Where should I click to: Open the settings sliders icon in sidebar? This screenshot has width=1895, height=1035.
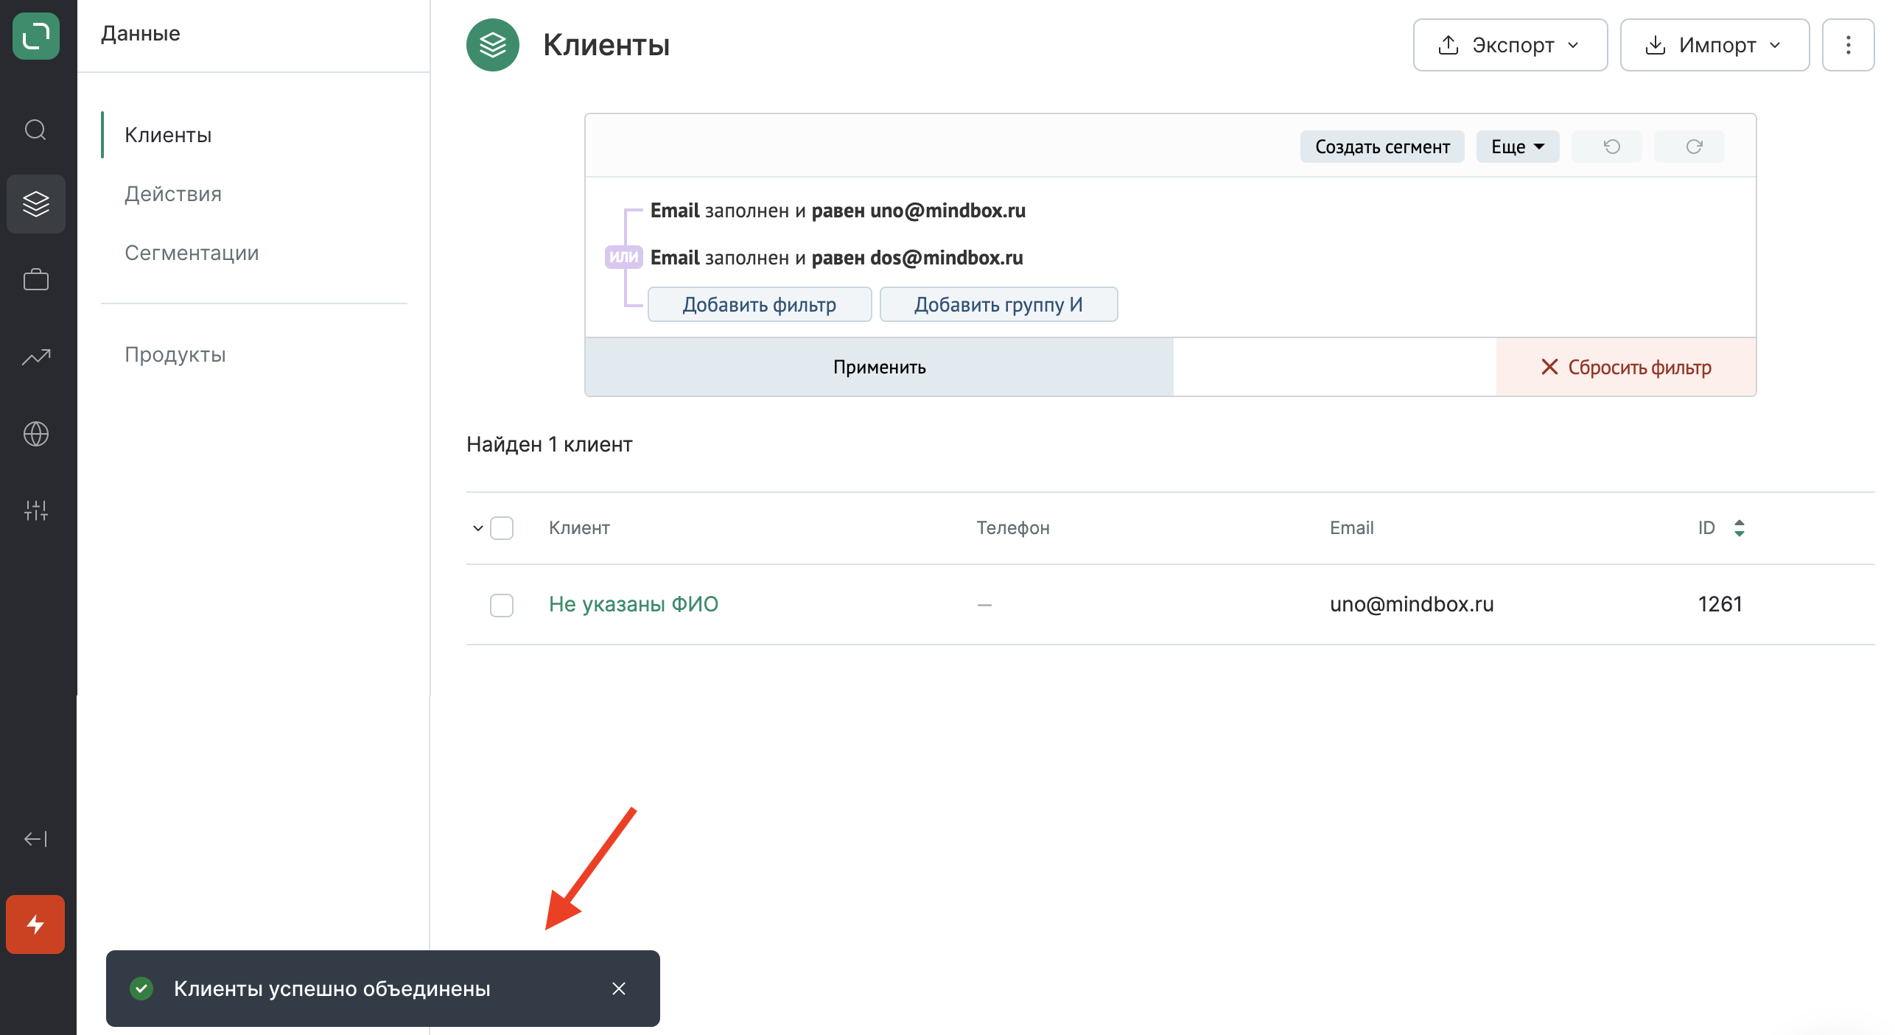[x=36, y=511]
